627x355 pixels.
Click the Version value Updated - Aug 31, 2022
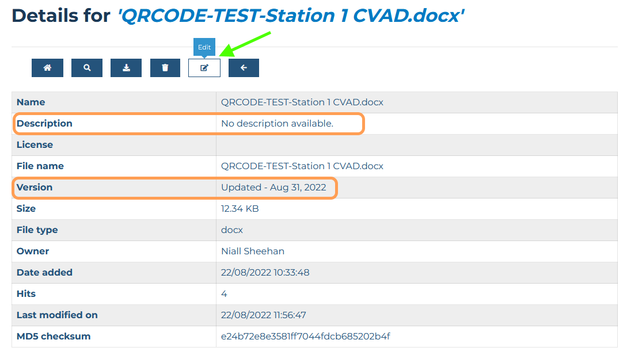pos(273,188)
